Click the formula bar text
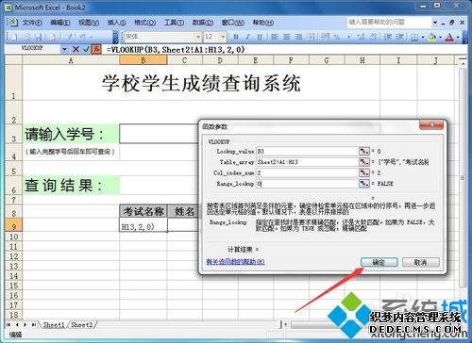The image size is (472, 343). click(x=176, y=49)
